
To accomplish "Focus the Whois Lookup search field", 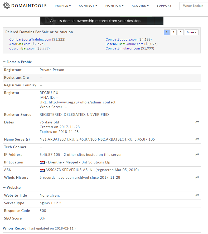I will point(194,6).
